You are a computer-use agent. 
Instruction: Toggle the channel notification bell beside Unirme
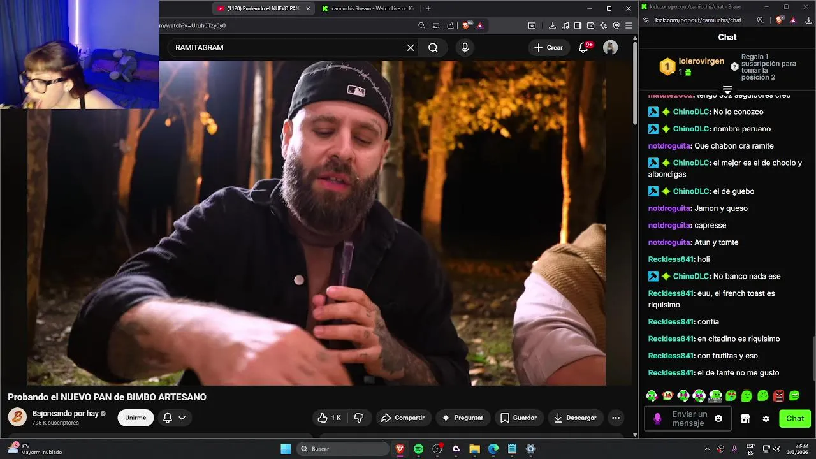(168, 418)
